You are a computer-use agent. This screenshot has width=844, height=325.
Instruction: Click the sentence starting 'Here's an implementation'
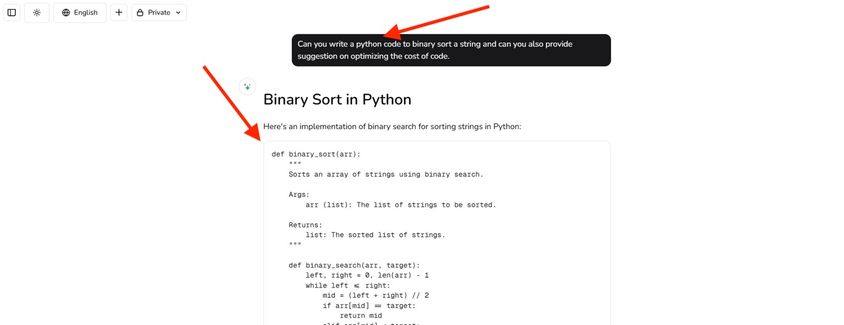(x=392, y=126)
